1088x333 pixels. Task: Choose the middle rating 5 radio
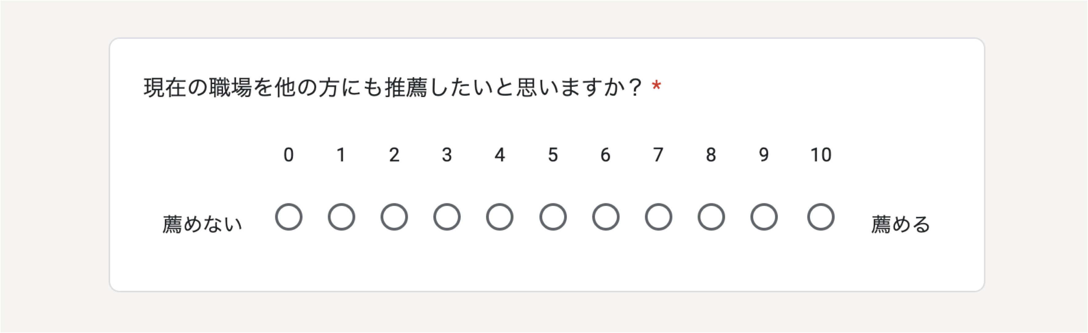coord(553,217)
